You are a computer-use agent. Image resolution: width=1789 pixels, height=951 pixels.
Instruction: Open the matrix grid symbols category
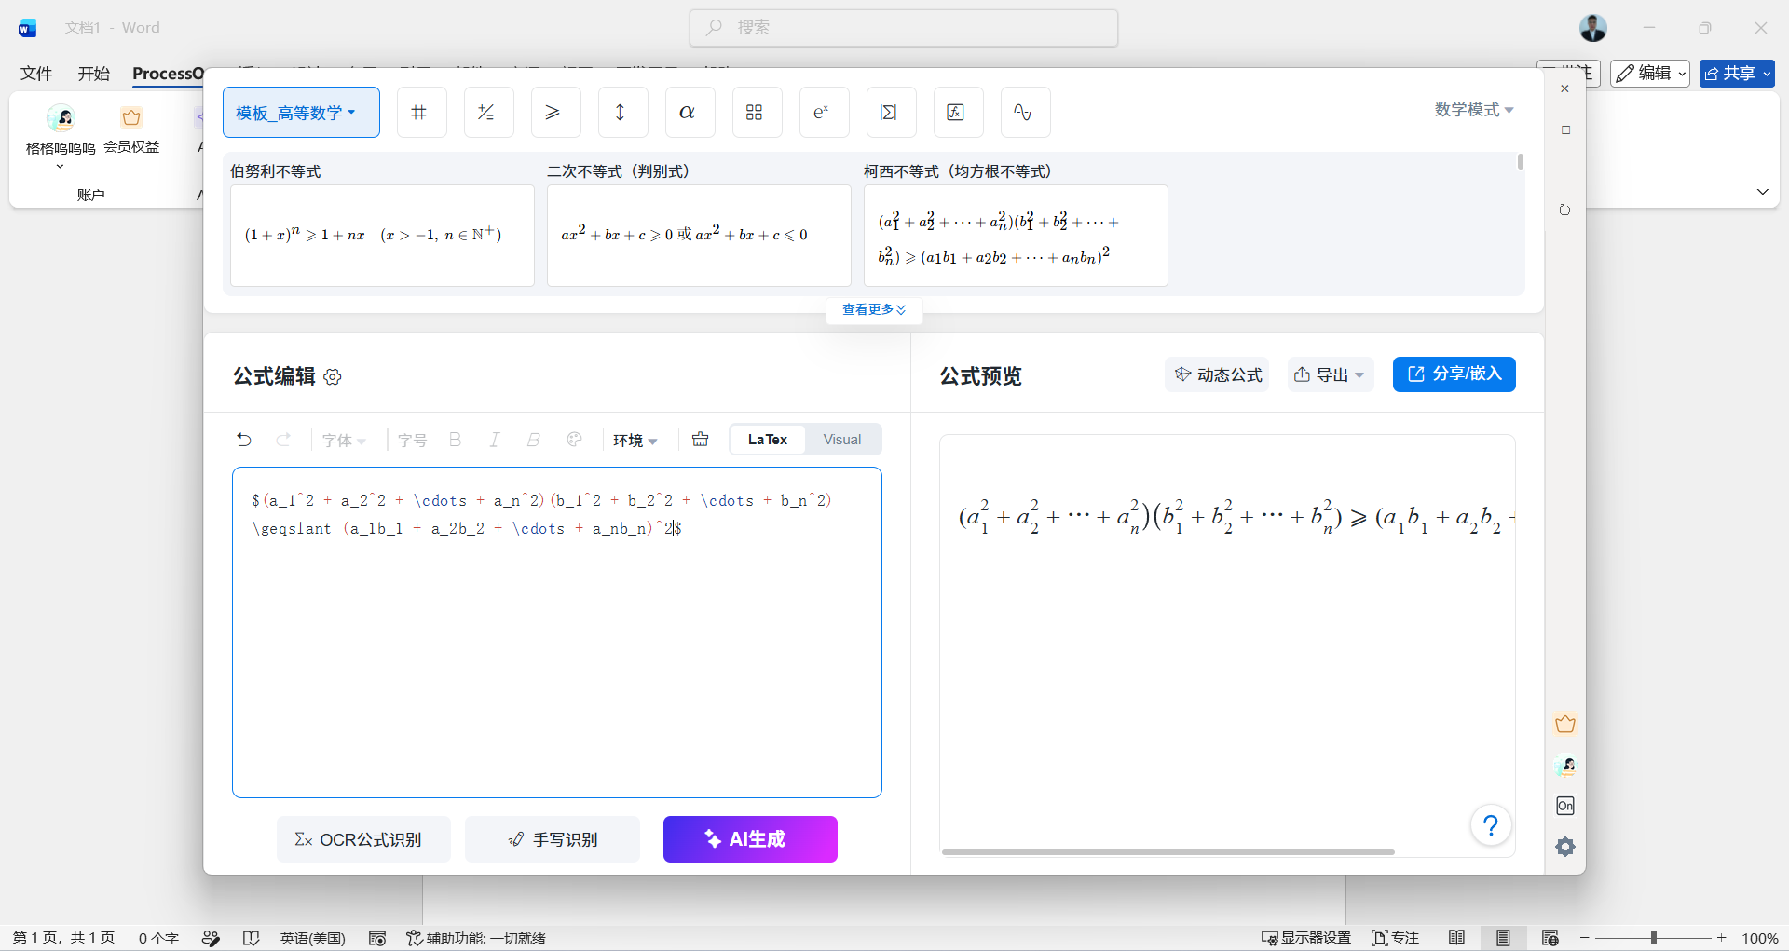click(x=757, y=113)
